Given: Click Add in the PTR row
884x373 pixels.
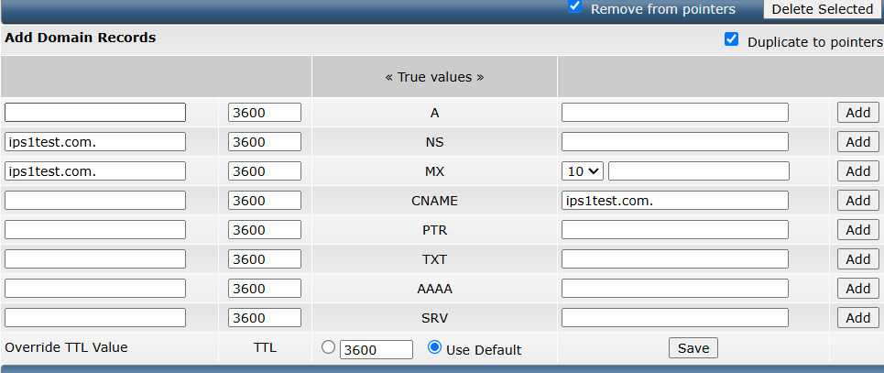Looking at the screenshot, I should 858,230.
